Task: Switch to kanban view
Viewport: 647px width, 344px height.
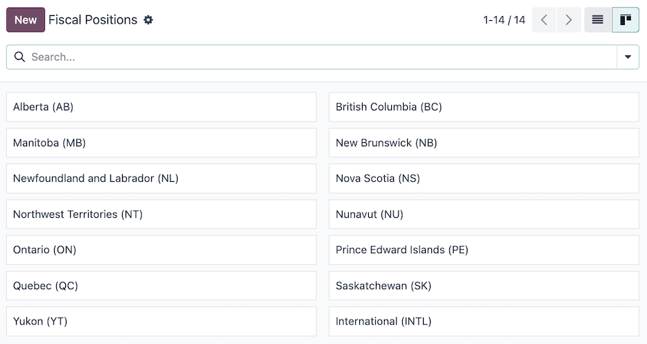Action: click(x=626, y=20)
